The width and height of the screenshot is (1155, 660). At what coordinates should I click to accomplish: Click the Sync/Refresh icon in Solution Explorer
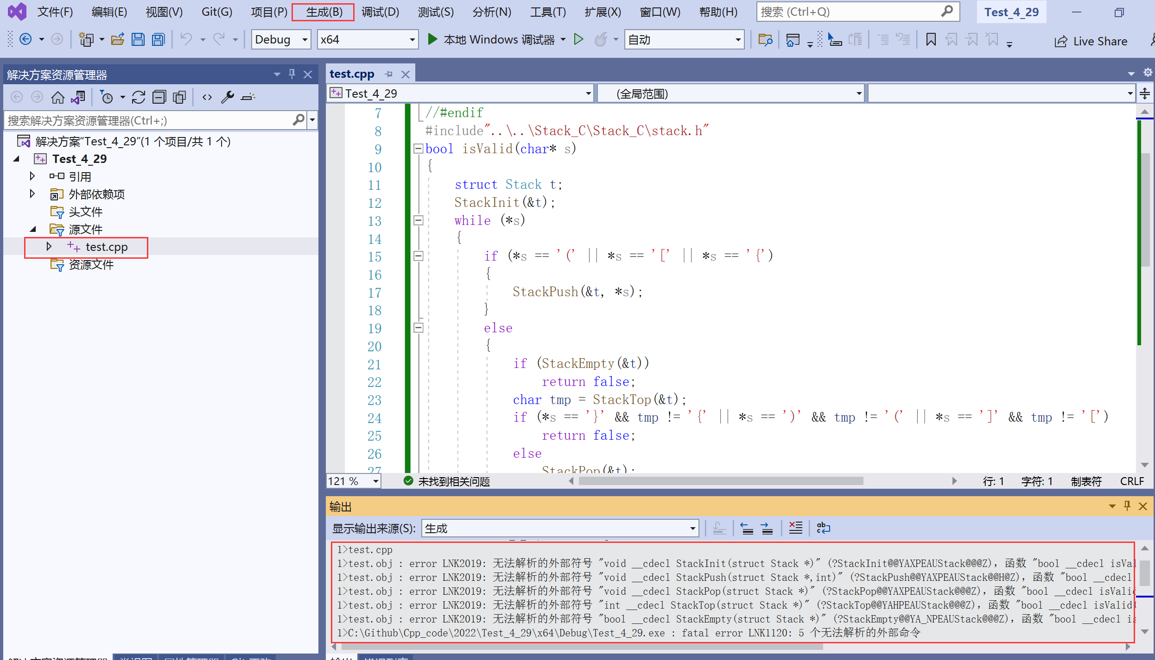[x=138, y=97]
